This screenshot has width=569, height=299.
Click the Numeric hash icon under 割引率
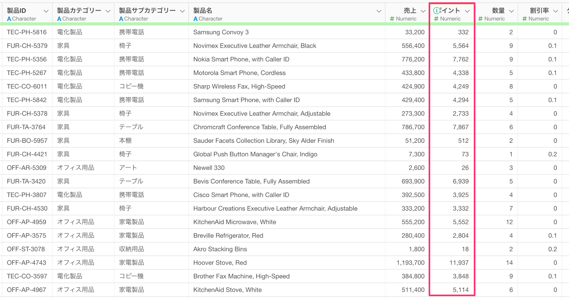[524, 19]
